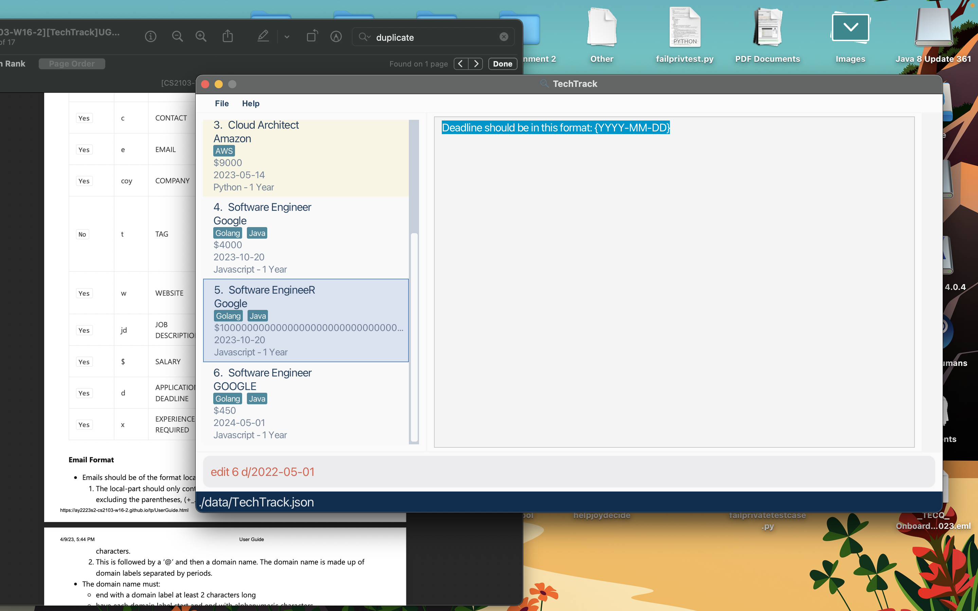The width and height of the screenshot is (978, 611).
Task: Open the highlight color dropdown arrow
Action: tap(287, 37)
